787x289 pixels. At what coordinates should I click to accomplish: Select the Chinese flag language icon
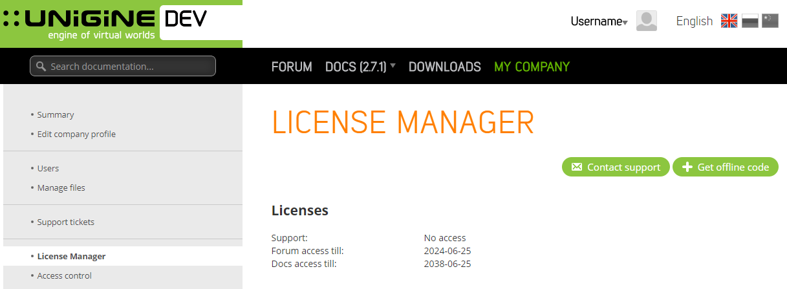point(770,21)
